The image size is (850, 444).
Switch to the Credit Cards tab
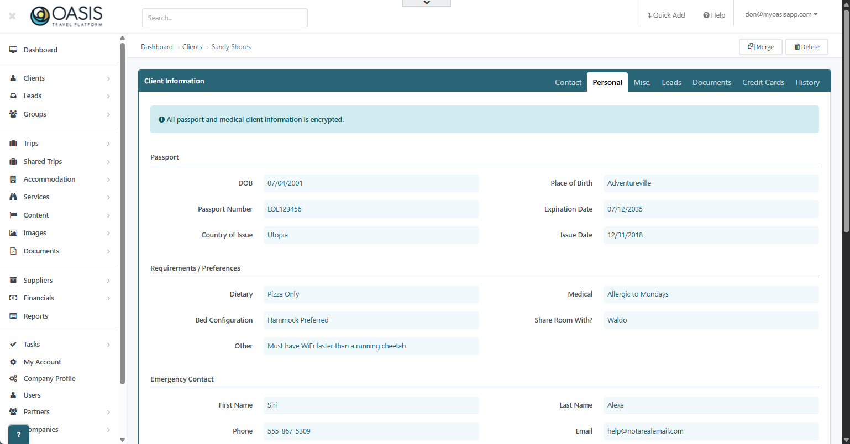click(x=763, y=82)
